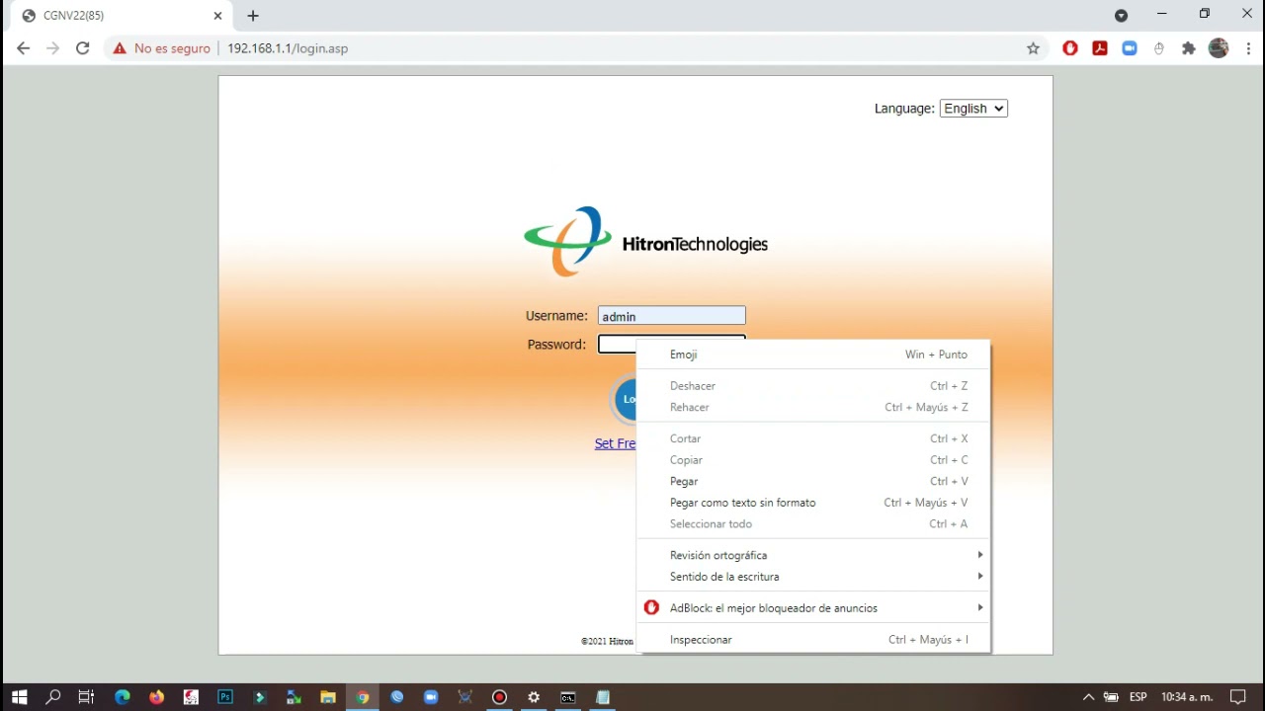
Task: Open a new browser tab
Action: (253, 16)
